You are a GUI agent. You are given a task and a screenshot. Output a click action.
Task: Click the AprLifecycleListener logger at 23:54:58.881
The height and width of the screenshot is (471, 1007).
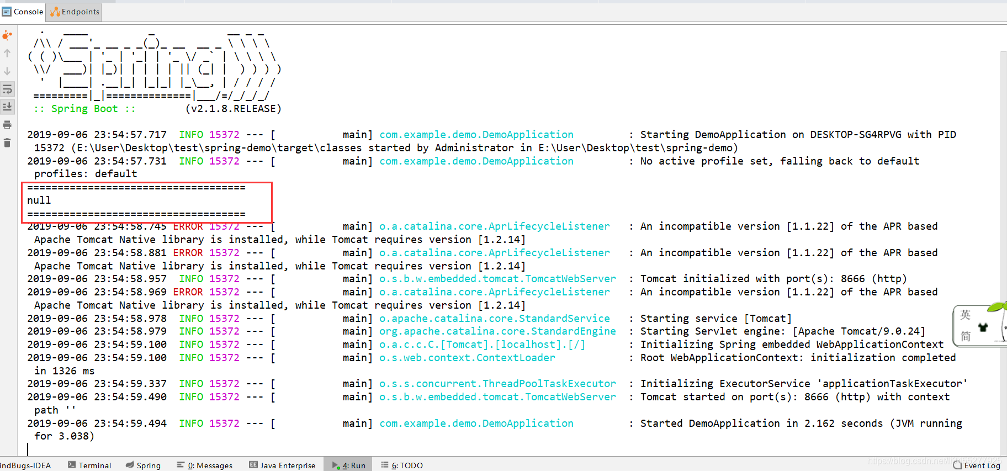click(495, 253)
